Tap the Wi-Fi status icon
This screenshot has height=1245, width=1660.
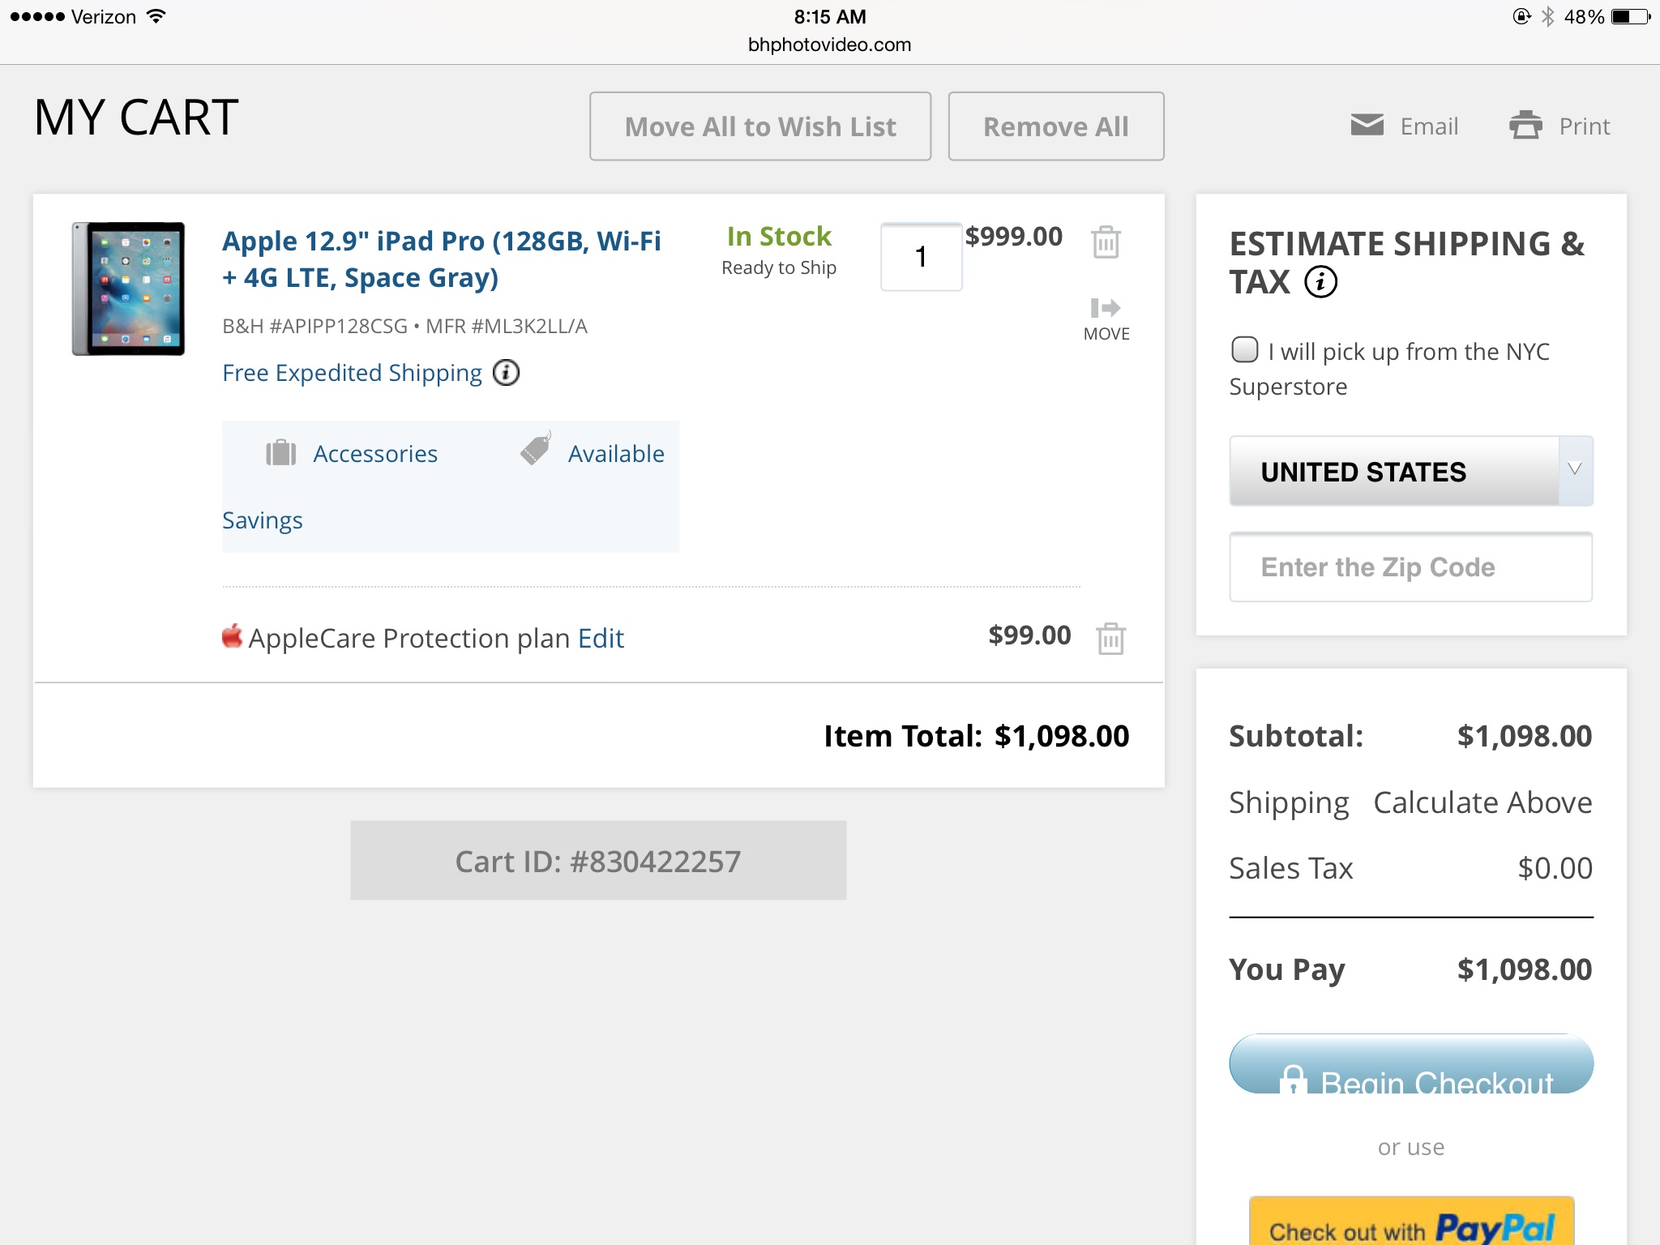click(156, 16)
